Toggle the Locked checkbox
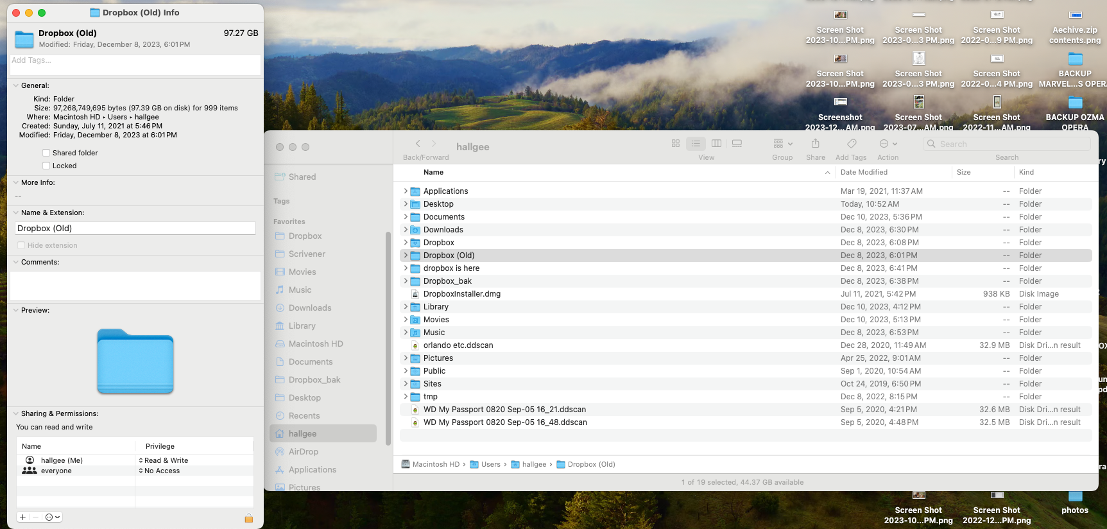Image resolution: width=1107 pixels, height=529 pixels. pyautogui.click(x=46, y=166)
